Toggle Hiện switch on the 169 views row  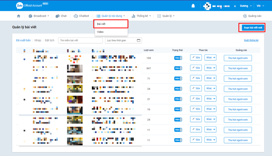tap(178, 58)
